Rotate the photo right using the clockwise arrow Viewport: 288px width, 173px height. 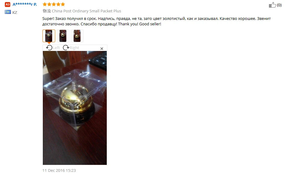coord(66,48)
